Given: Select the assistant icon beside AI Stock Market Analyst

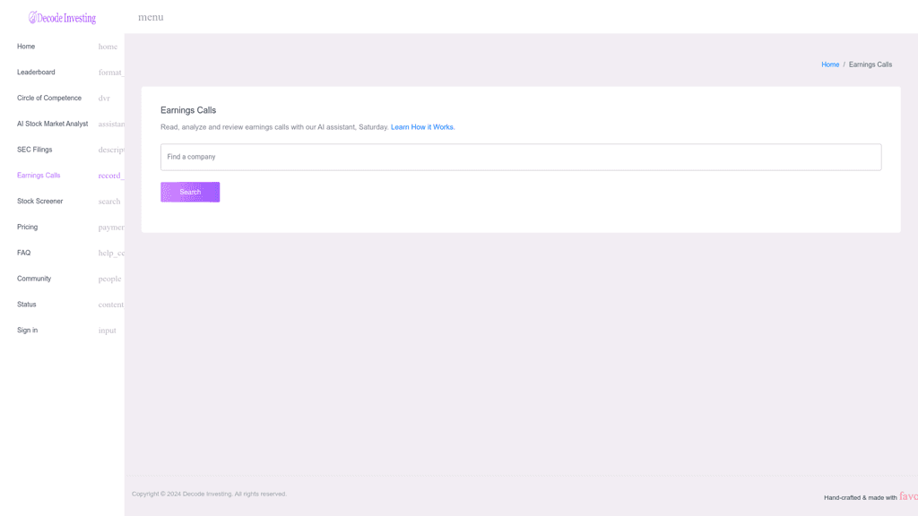Looking at the screenshot, I should [111, 125].
